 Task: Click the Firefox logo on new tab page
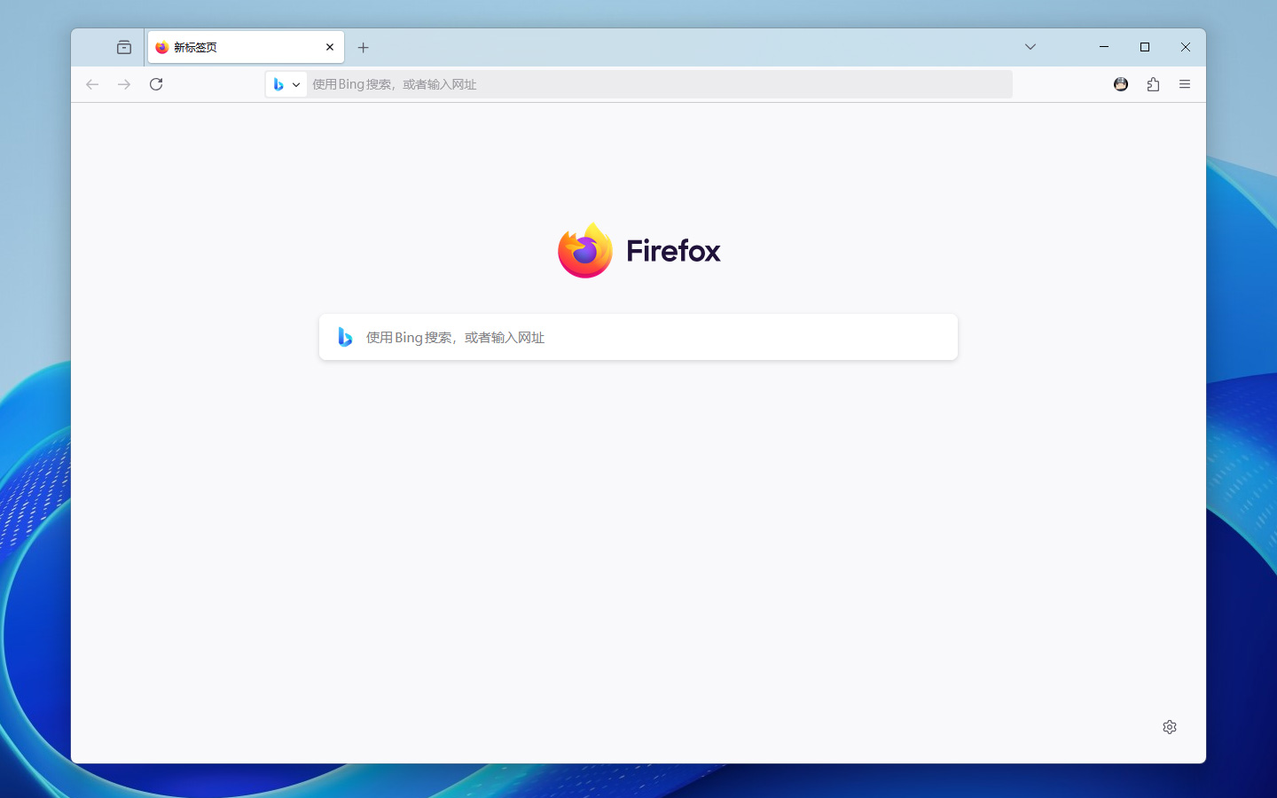(638, 250)
